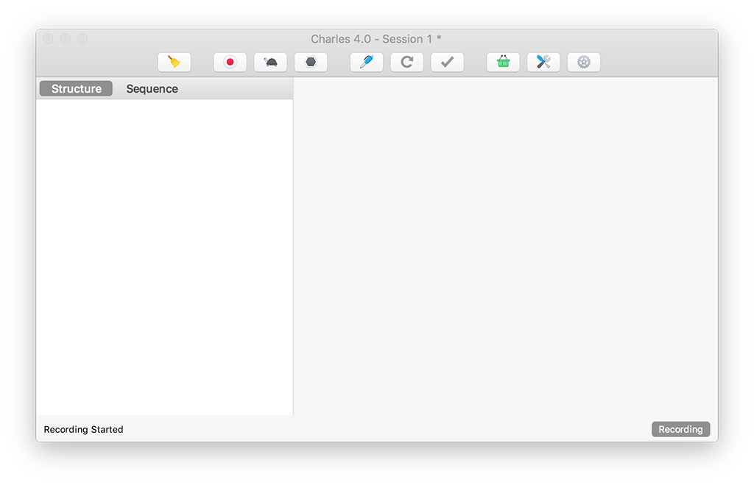Toggle breakpoints with the hexagon icon

(311, 63)
